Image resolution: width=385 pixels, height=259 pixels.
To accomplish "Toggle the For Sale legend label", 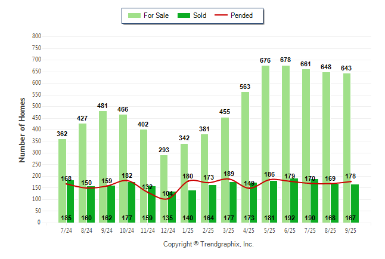I will [156, 16].
